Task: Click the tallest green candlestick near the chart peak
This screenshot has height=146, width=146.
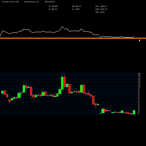Action: (62, 83)
